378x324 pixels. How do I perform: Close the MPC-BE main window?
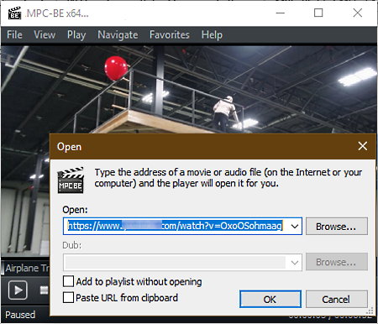pos(358,13)
